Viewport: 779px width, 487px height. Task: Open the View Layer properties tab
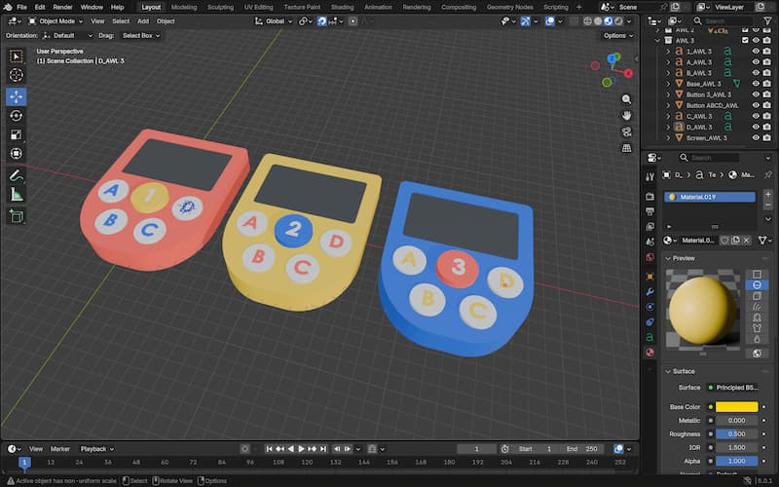pyautogui.click(x=649, y=227)
